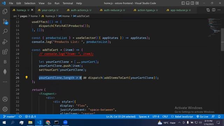Viewport: 224px width, 126px height.
Task: Open File Explorer from the taskbar
Action: pos(30,122)
